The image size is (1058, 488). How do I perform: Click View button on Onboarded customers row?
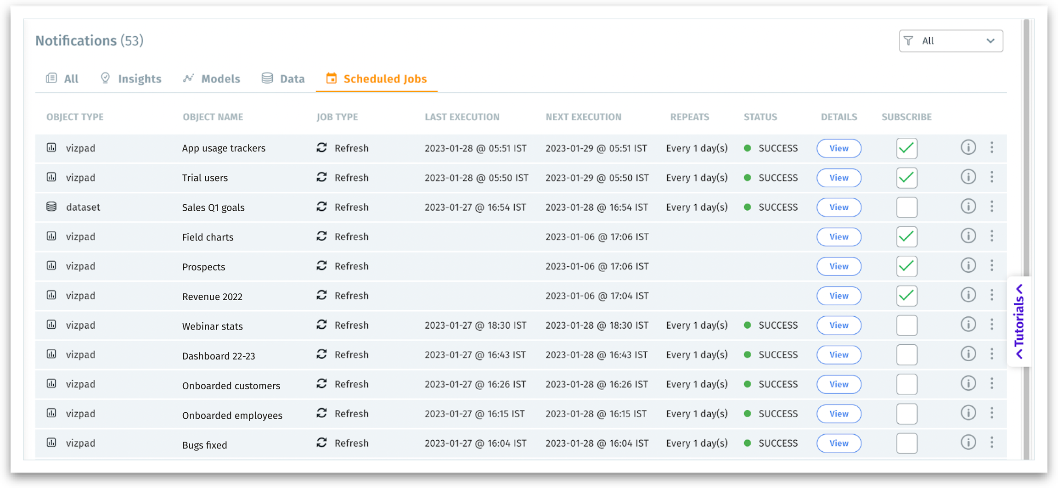coord(839,384)
